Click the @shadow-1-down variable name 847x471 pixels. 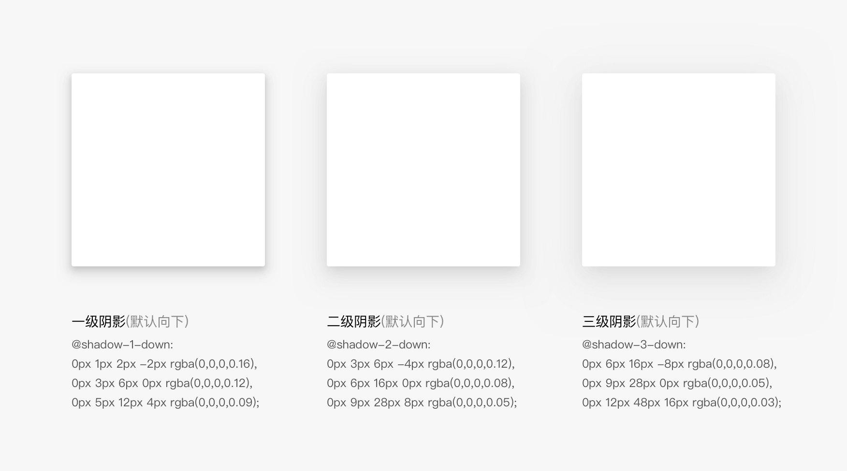pos(122,345)
